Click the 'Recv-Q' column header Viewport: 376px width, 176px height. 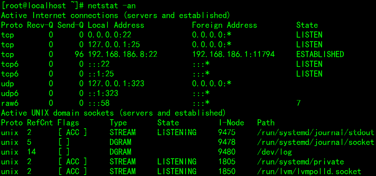[40, 25]
